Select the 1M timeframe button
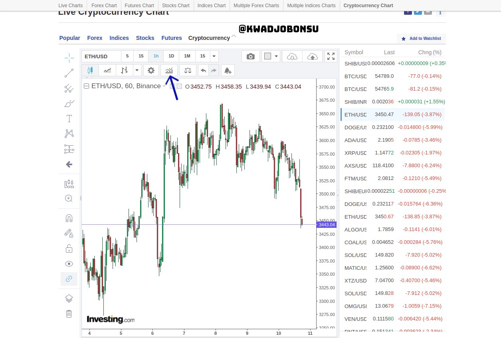 tap(187, 56)
